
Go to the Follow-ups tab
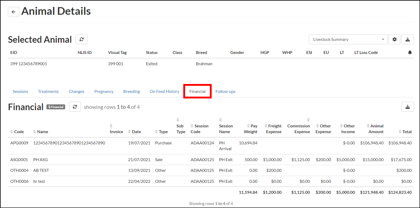[225, 92]
